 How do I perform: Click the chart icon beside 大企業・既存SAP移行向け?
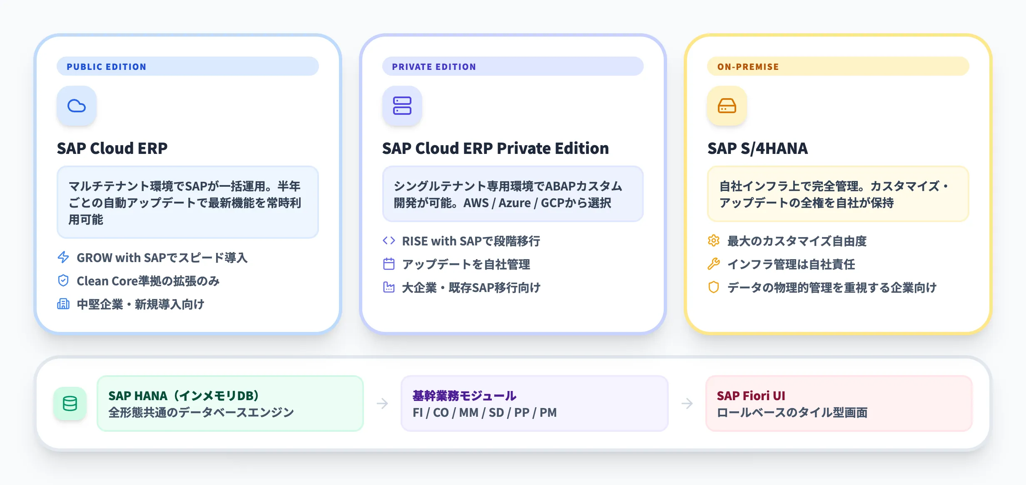[x=388, y=287]
